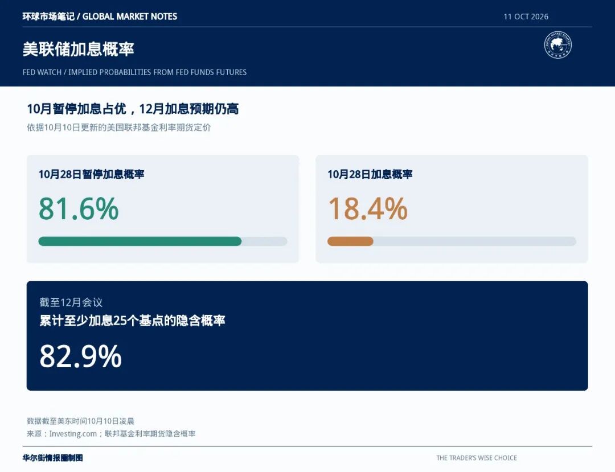Click the '环球市场笔记 / GLOBAL MARKET NOTES' header text
The height and width of the screenshot is (472, 615).
tap(100, 17)
